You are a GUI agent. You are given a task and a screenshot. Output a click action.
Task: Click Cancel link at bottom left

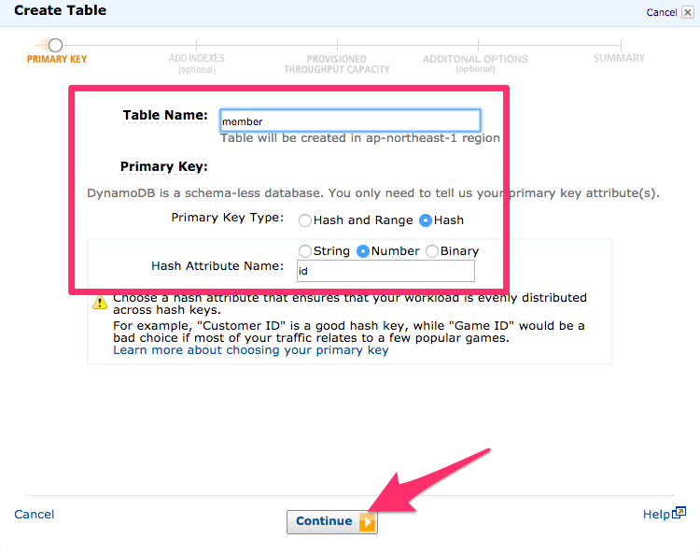[34, 514]
